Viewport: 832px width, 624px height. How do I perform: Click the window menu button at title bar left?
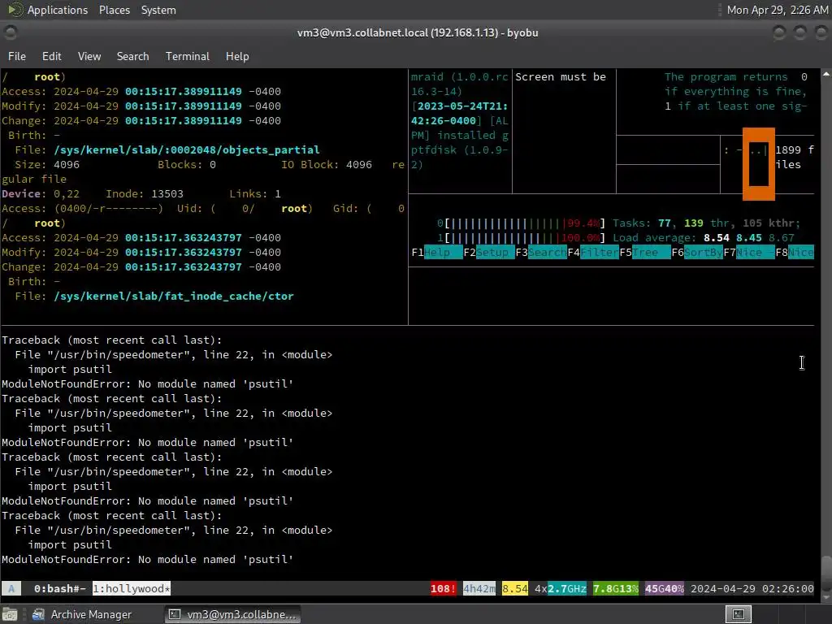click(x=10, y=32)
